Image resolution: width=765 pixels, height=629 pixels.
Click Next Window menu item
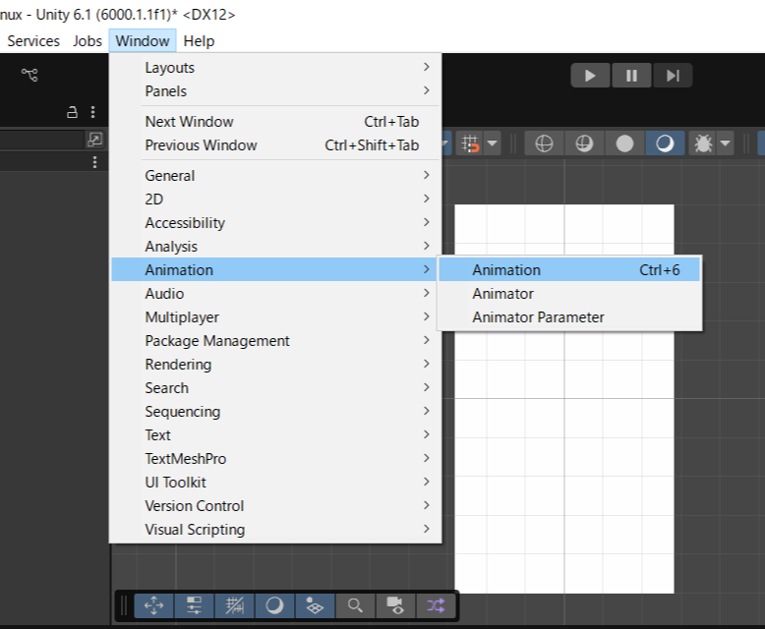point(190,122)
